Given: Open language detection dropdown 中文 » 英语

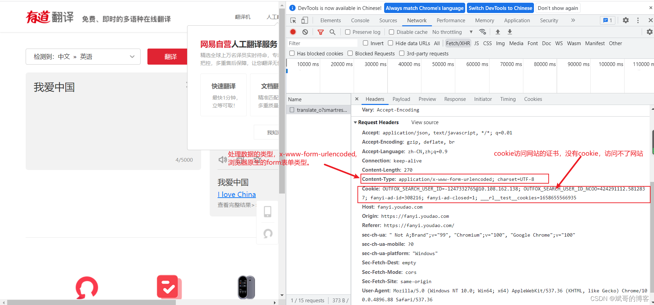Looking at the screenshot, I should [x=83, y=56].
